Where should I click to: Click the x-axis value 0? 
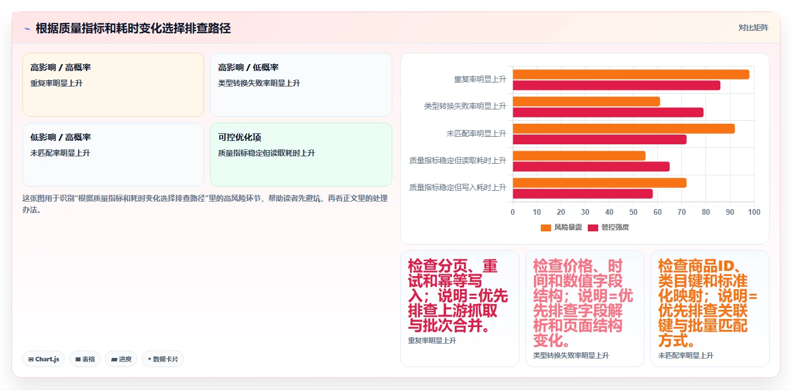(x=513, y=212)
